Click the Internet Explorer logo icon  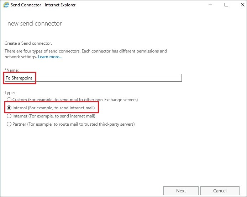pos(6,5)
